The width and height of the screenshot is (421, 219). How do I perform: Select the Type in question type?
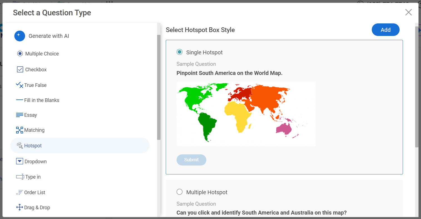(33, 177)
